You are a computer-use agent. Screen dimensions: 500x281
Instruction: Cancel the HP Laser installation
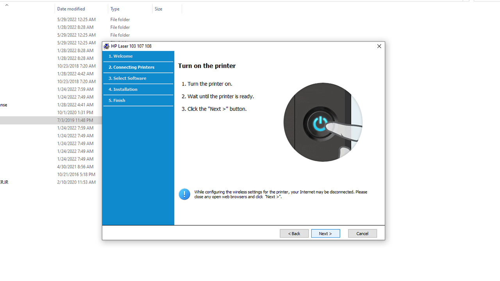tap(362, 233)
